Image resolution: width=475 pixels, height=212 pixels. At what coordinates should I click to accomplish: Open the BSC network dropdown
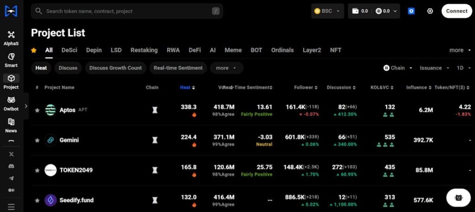(x=327, y=11)
